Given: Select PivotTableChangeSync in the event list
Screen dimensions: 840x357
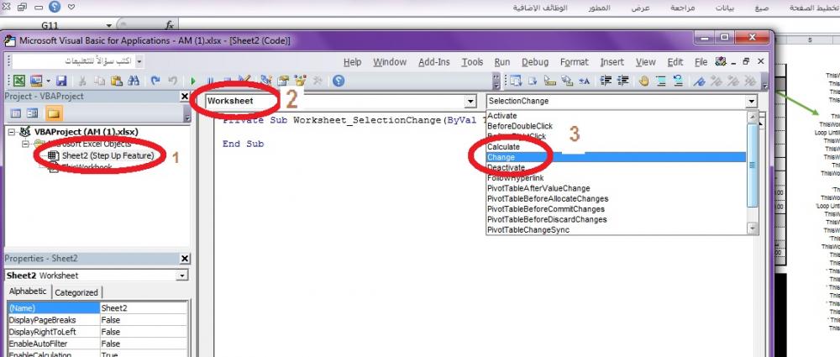Looking at the screenshot, I should pyautogui.click(x=616, y=230).
